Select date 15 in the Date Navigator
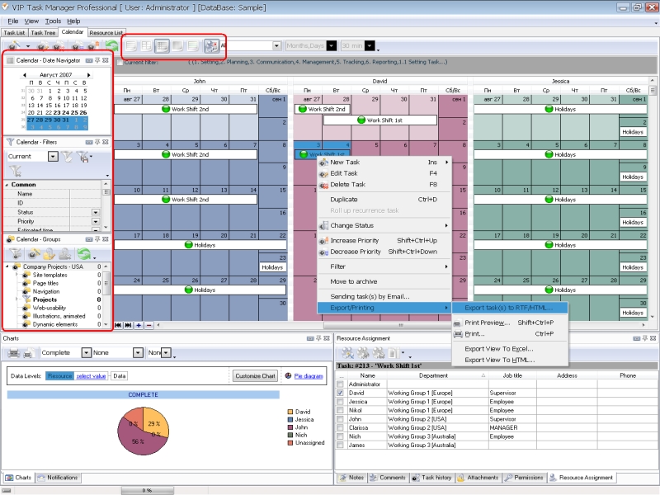 (x=49, y=106)
